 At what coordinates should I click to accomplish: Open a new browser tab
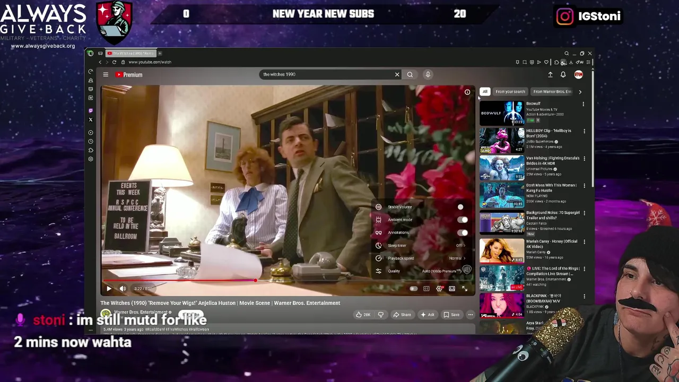(x=160, y=53)
